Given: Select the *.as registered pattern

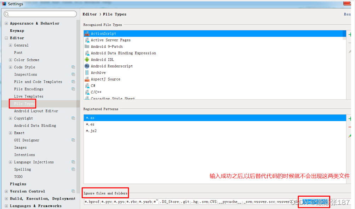Looking at the screenshot, I should (215, 118).
